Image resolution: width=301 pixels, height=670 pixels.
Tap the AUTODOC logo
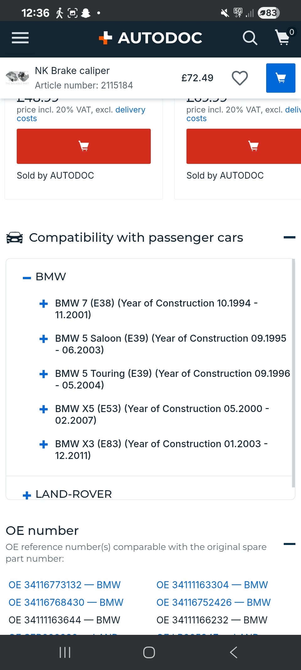(150, 38)
